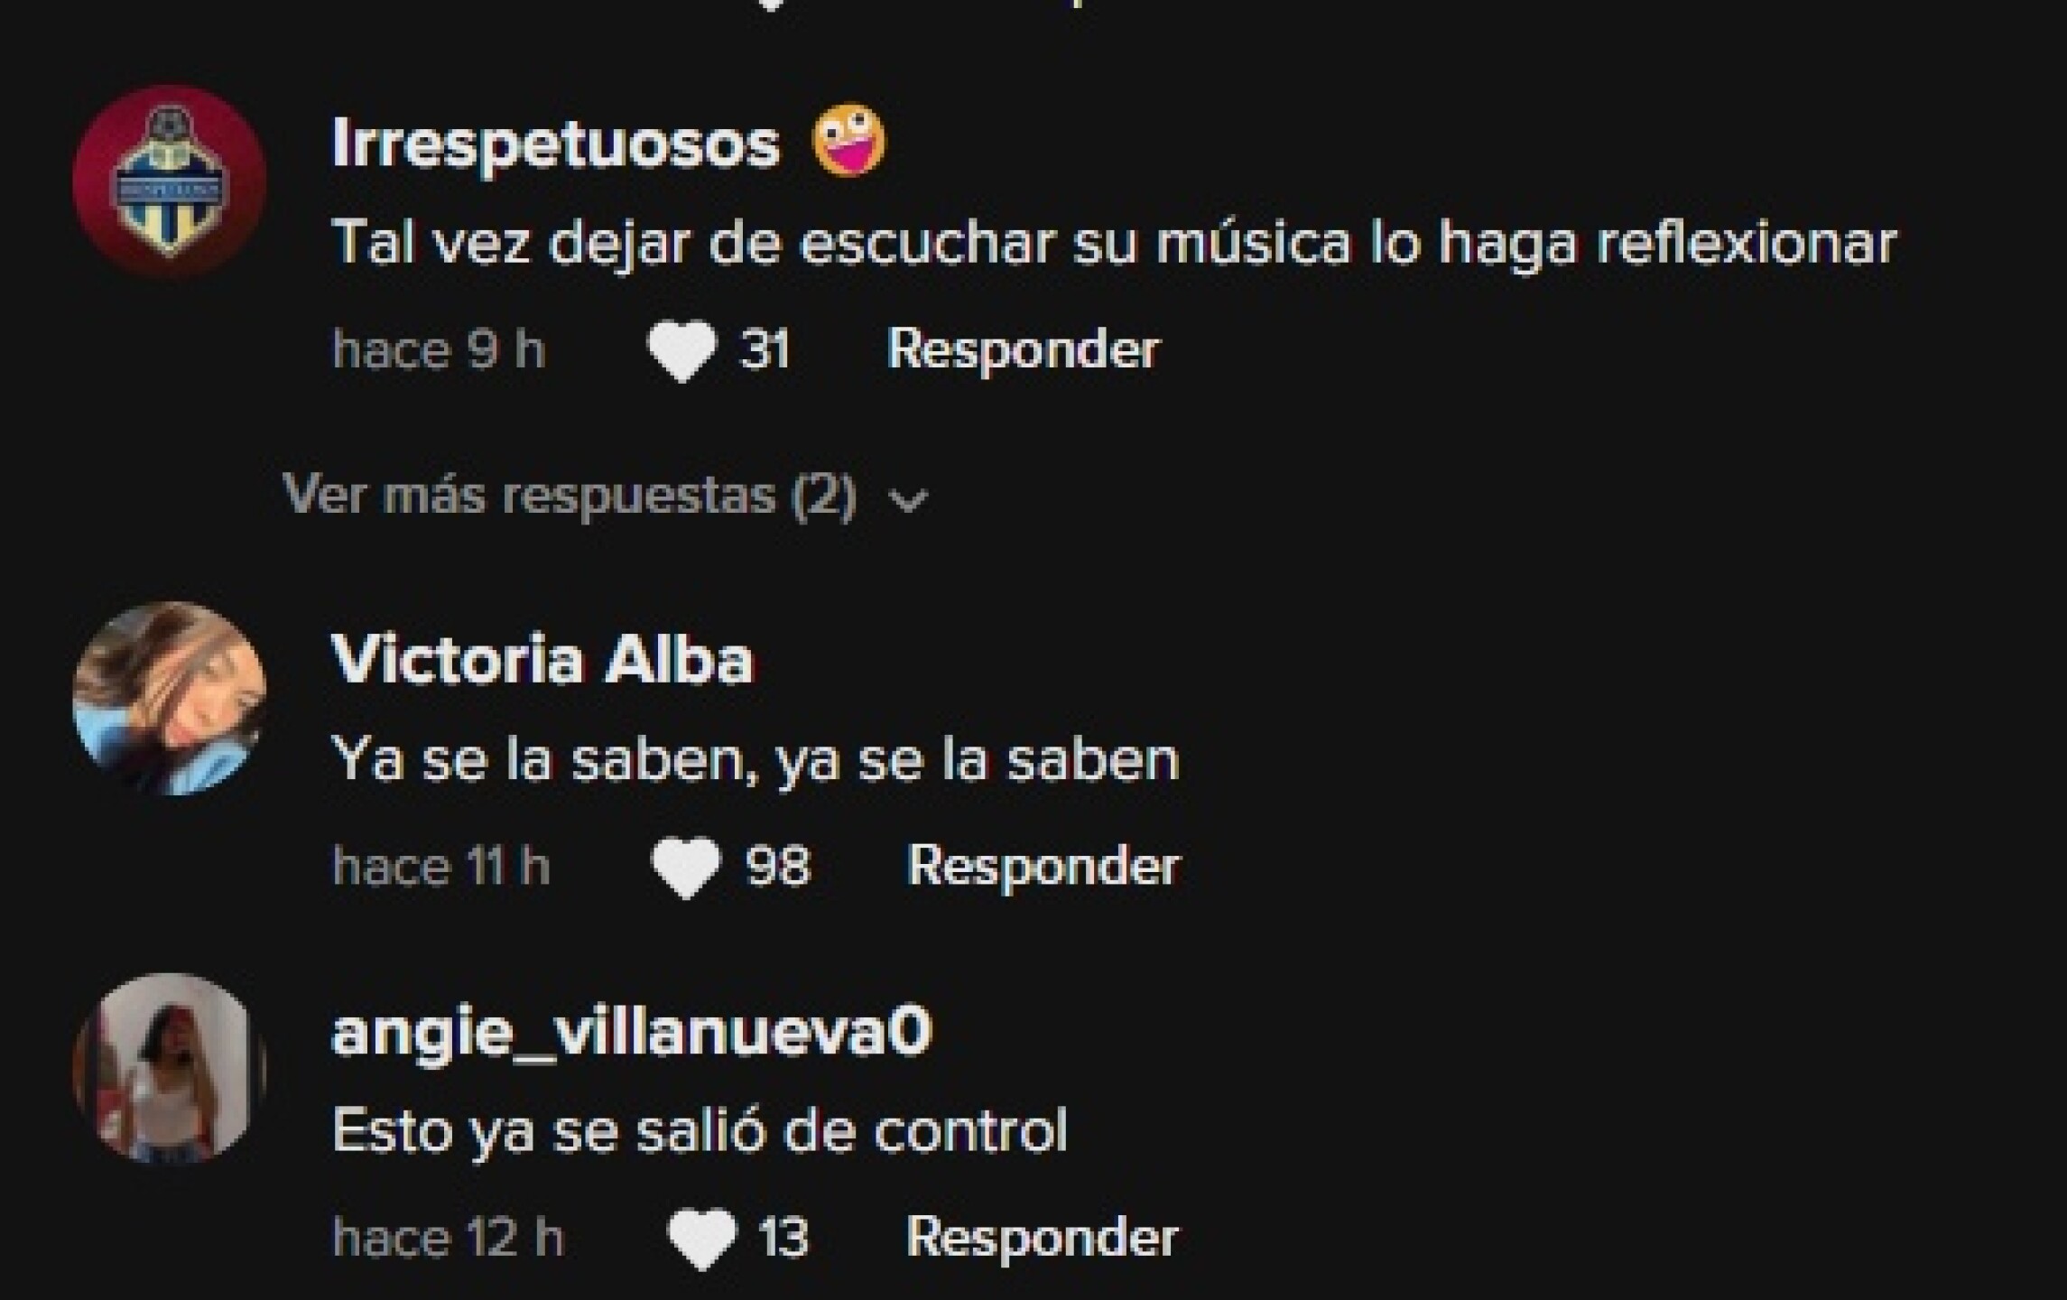Click the like count 98

(x=777, y=867)
